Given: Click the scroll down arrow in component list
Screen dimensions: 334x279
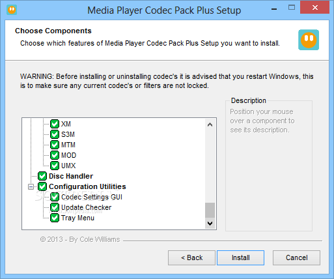Looking at the screenshot, I should tap(210, 224).
